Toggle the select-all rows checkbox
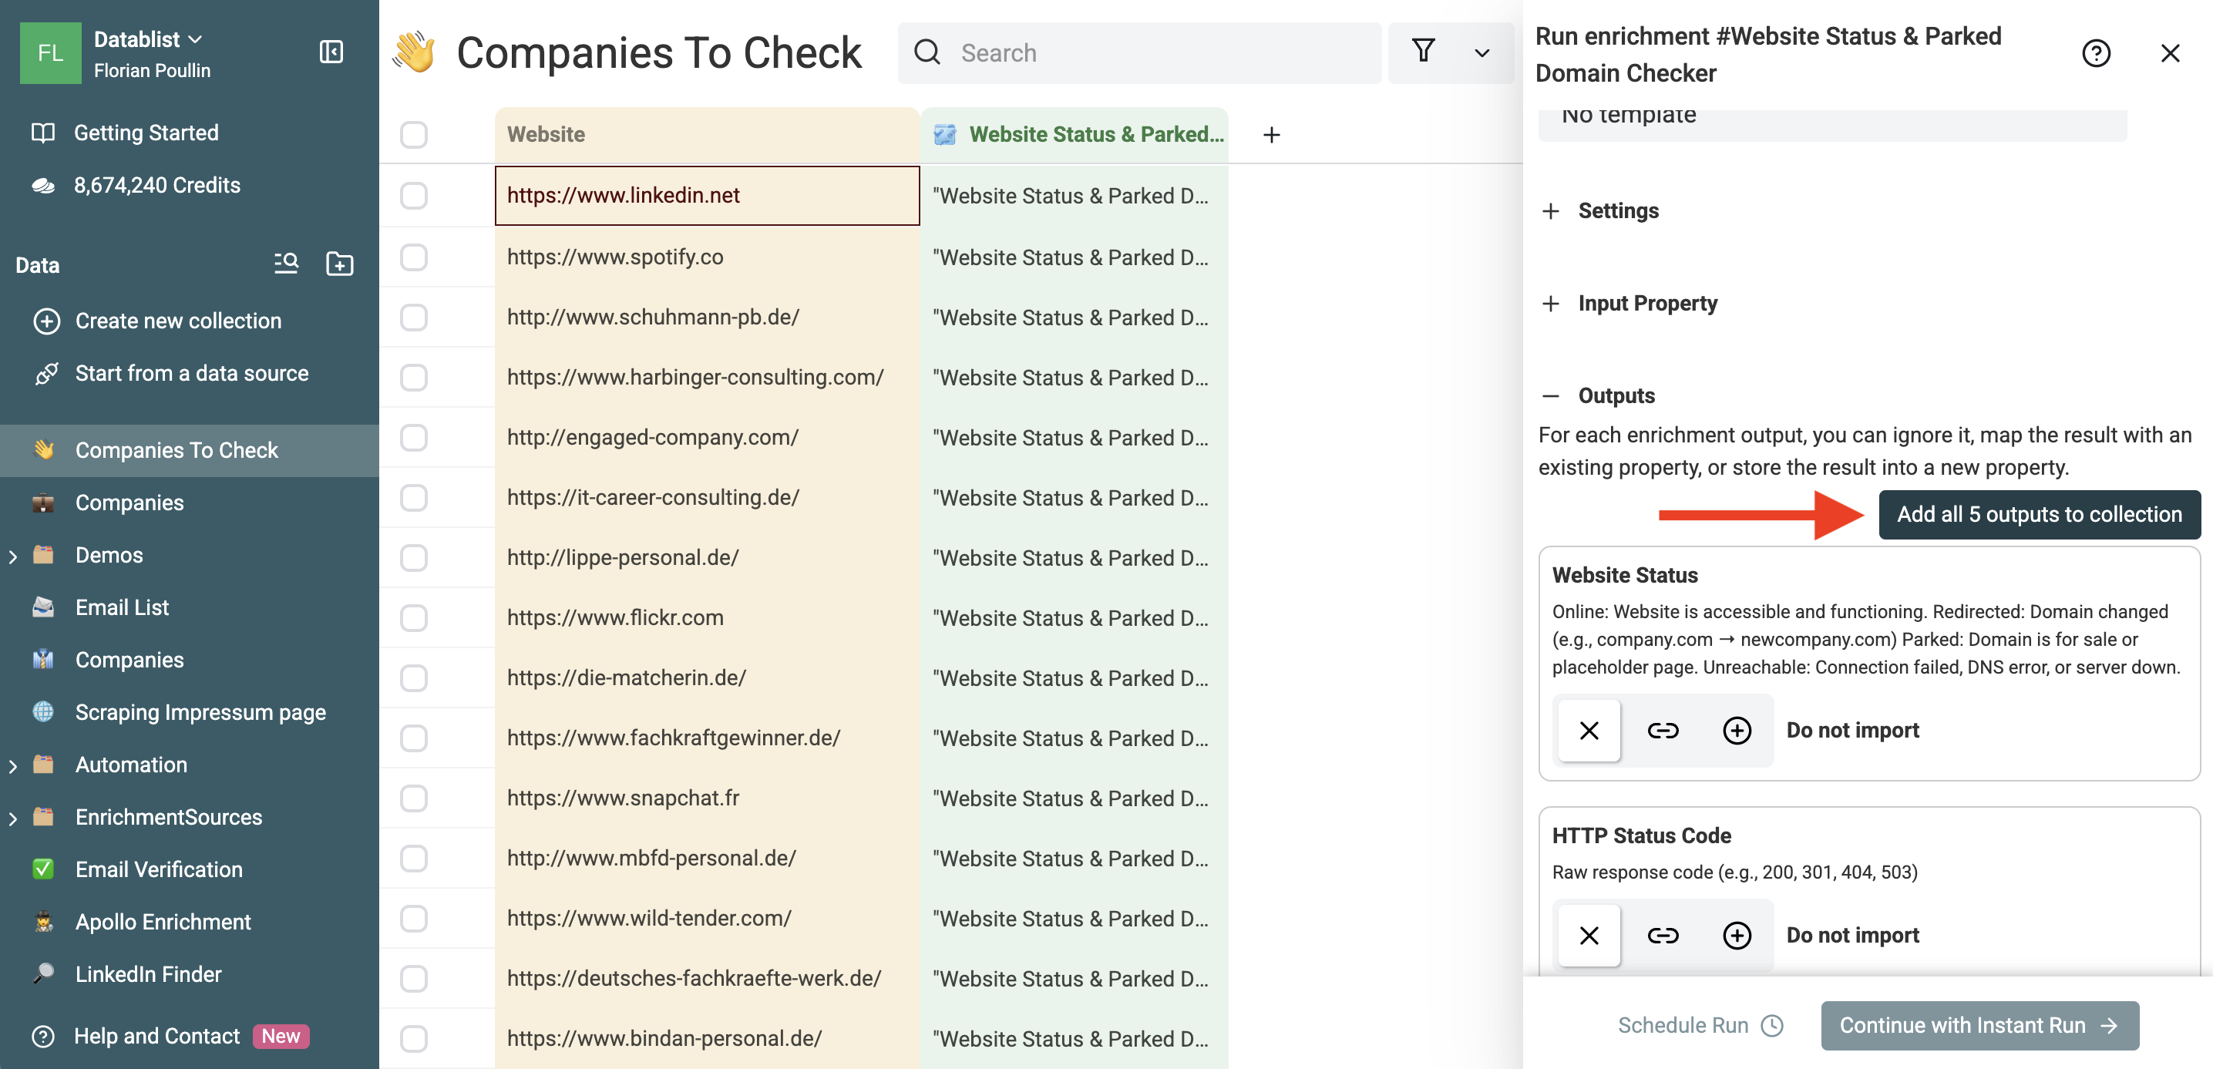Viewport: 2213px width, 1069px height. [x=413, y=135]
